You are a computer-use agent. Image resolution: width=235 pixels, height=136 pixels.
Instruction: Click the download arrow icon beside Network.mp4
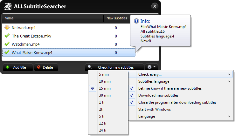tap(7, 27)
